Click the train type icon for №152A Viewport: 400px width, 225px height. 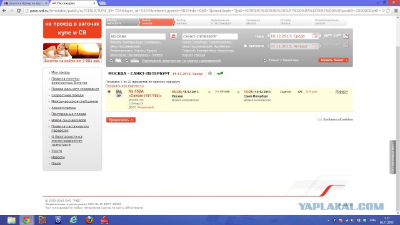(x=119, y=93)
